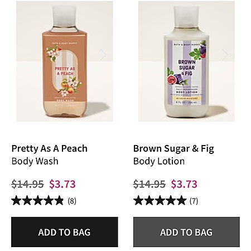Open Brown Sugar & Fig lotion image
Image resolution: width=251 pixels, height=251 pixels.
pyautogui.click(x=186, y=61)
